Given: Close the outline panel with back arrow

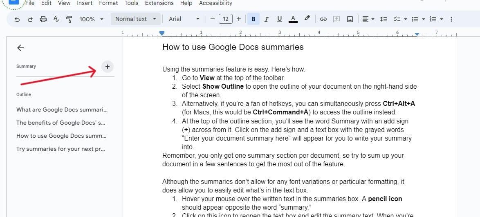Looking at the screenshot, I should coord(20,48).
